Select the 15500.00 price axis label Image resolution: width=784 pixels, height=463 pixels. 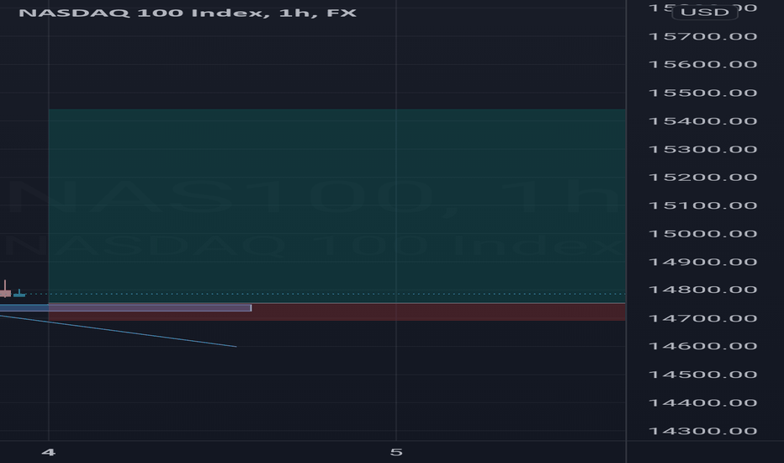click(x=702, y=93)
